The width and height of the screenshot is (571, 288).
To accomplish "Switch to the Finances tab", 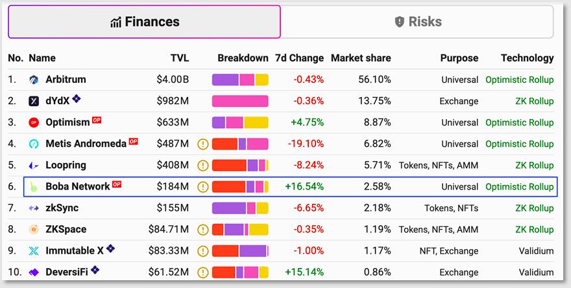I will (x=144, y=22).
